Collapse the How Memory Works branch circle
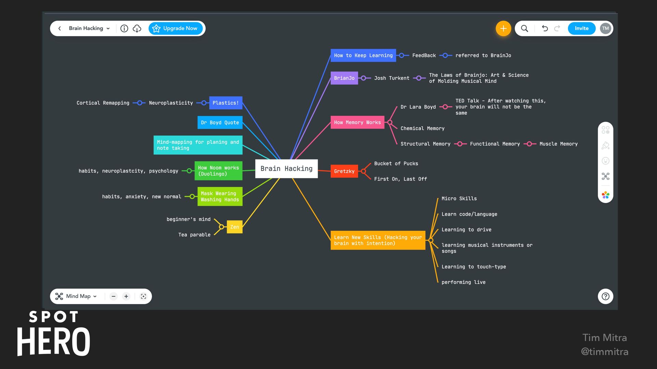This screenshot has height=369, width=657. coord(390,122)
